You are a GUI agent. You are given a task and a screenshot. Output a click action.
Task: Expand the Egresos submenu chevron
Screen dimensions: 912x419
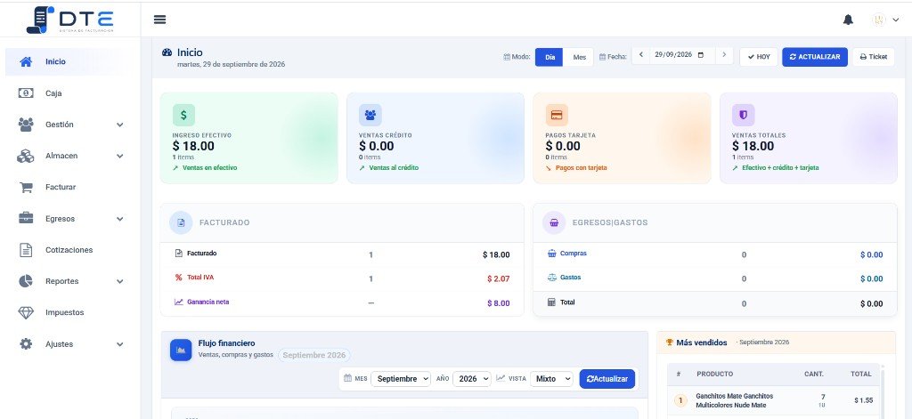tap(120, 219)
